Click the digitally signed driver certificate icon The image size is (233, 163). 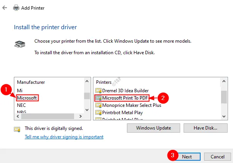click(17, 129)
